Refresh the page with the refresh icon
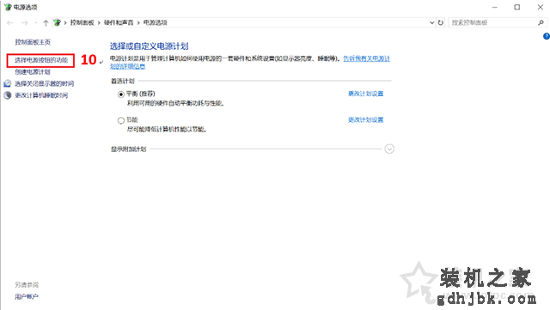Screen dimensions: 550x310 pyautogui.click(x=441, y=22)
